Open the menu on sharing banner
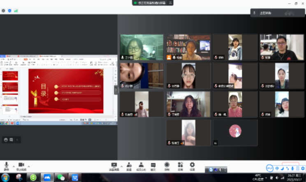The width and height of the screenshot is (306, 182). coord(171,3)
